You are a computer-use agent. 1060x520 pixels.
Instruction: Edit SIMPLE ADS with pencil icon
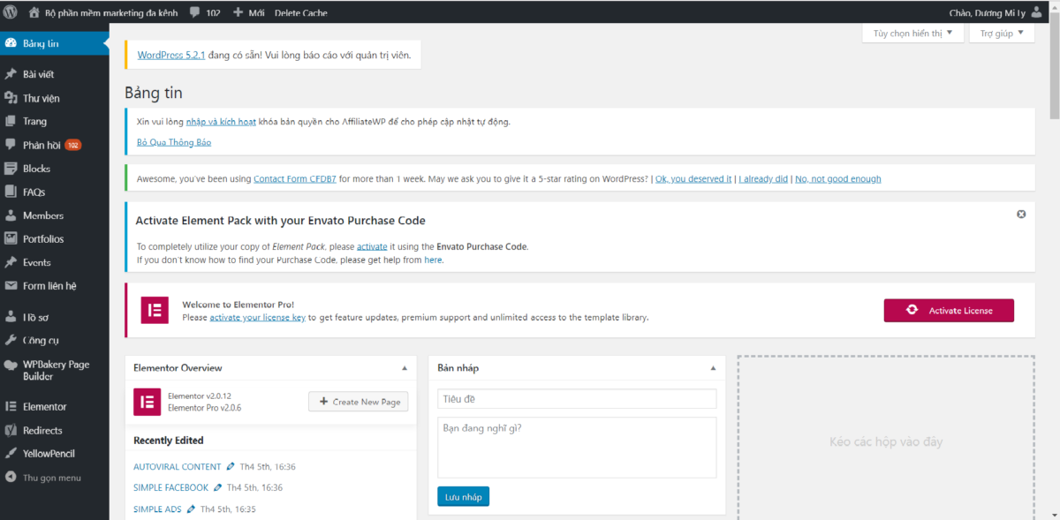pos(192,509)
